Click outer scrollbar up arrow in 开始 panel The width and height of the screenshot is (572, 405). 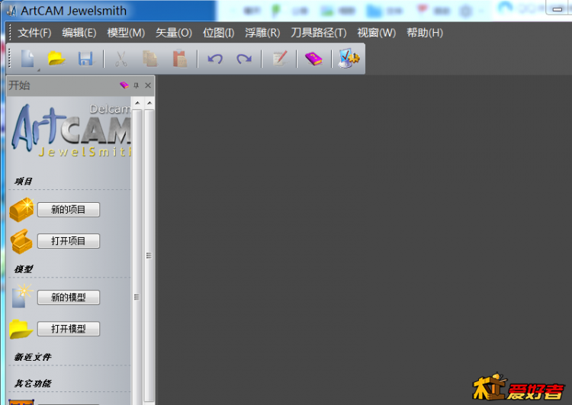149,103
